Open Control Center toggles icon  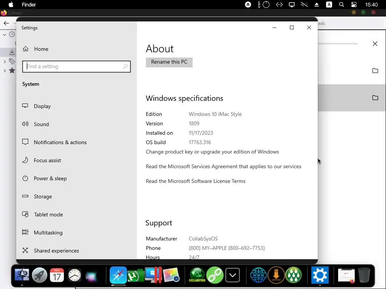354,5
